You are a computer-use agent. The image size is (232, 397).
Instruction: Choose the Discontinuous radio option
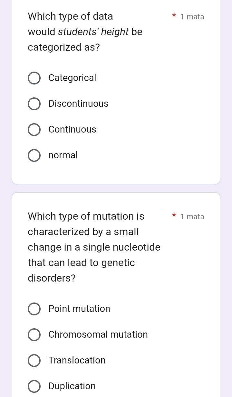click(34, 104)
